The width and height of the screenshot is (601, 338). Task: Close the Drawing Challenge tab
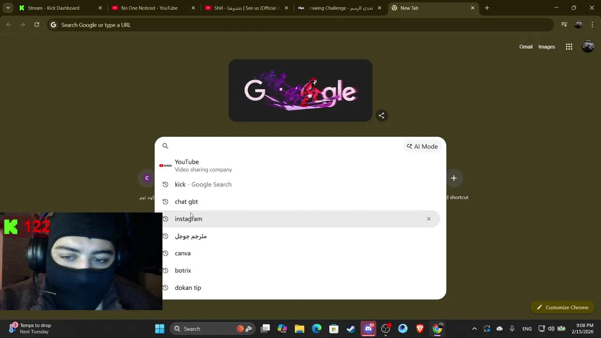379,8
